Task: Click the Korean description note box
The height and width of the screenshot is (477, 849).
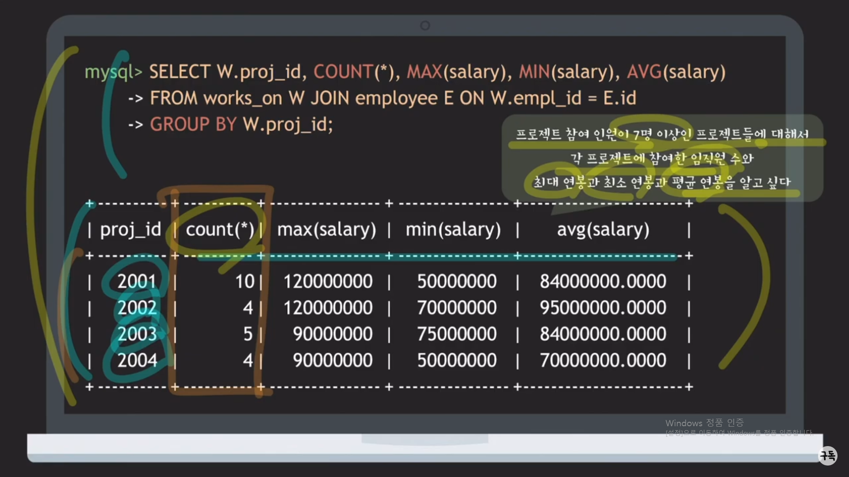Action: pyautogui.click(x=662, y=158)
